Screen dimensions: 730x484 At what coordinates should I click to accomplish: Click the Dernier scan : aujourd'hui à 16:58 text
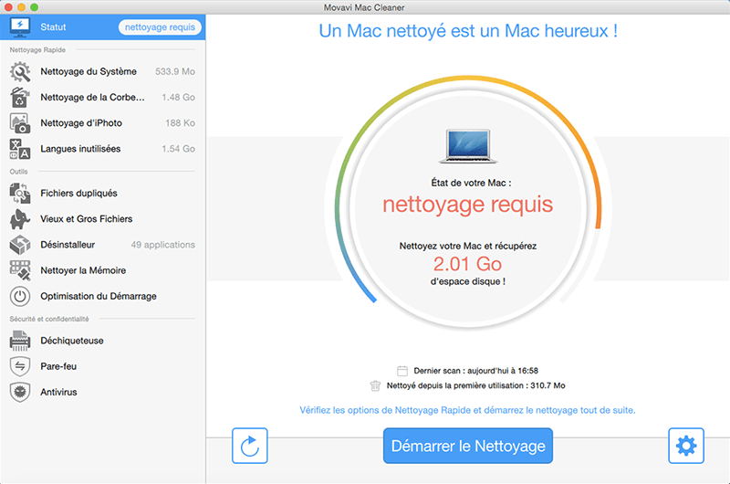coord(475,371)
